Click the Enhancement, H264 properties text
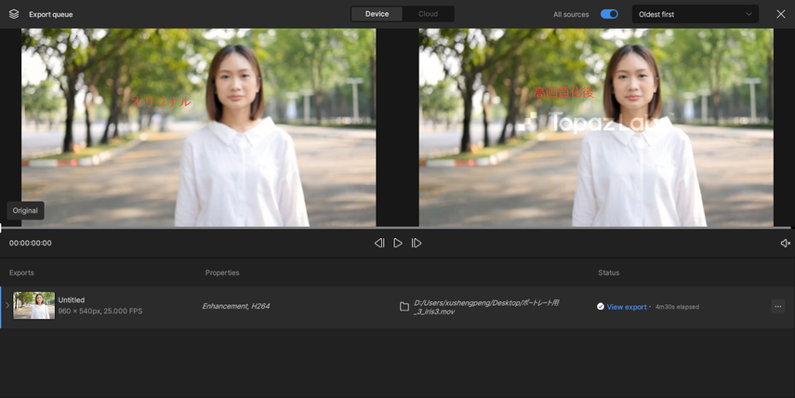795x398 pixels. [236, 306]
